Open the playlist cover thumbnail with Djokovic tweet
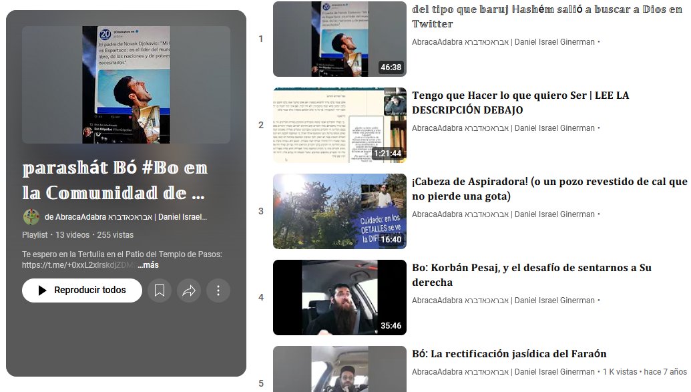The width and height of the screenshot is (691, 392). coord(126,85)
